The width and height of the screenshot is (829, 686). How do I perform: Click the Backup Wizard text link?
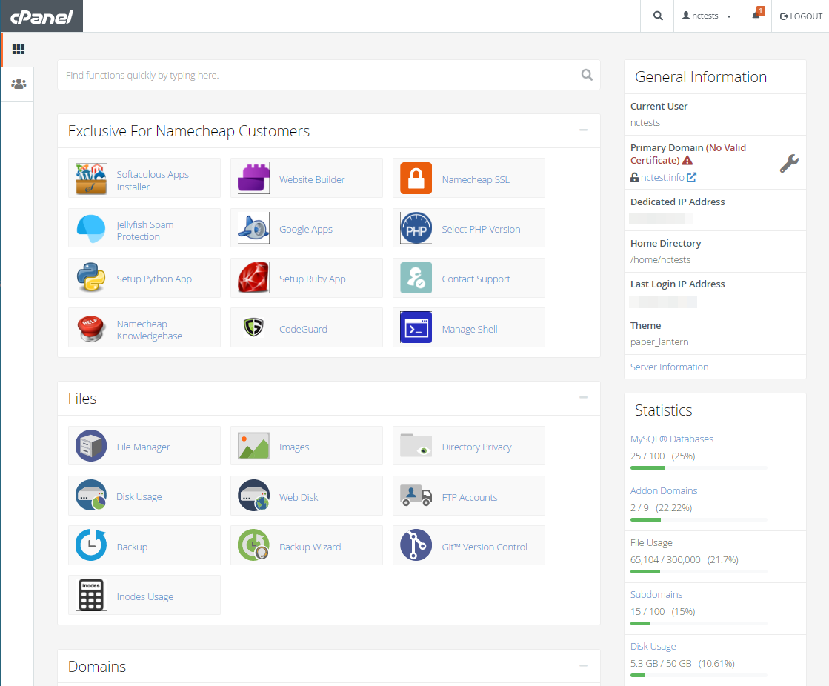[x=310, y=547]
